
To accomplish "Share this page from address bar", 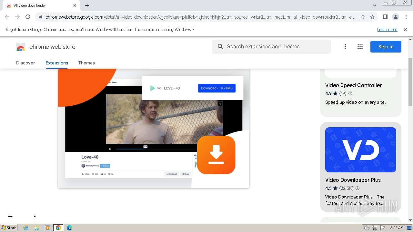I will [362, 17].
